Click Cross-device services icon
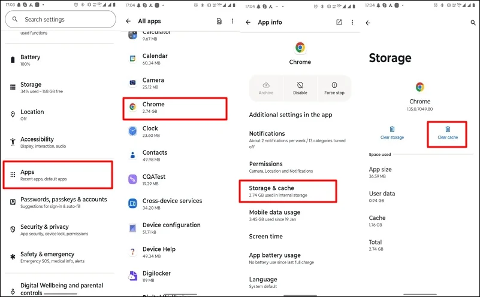Screen dimensions: 480x297 coord(132,203)
